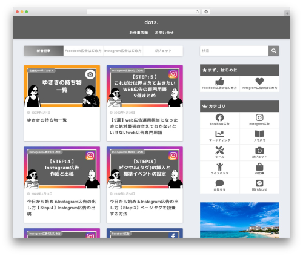The height and width of the screenshot is (256, 303).
Task: Select the 新着記事 tab
Action: click(x=44, y=51)
